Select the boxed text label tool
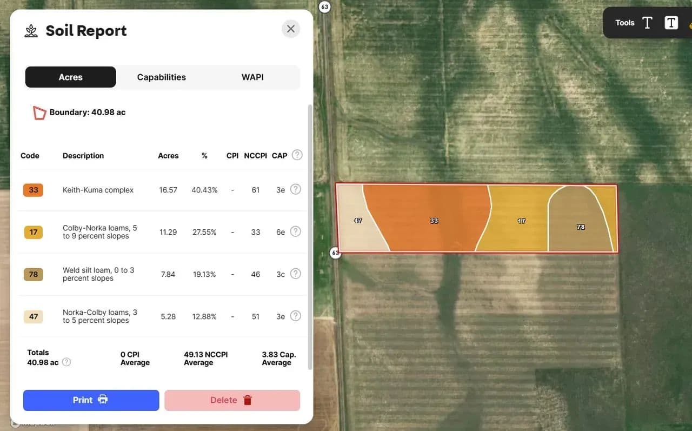This screenshot has height=431, width=692. pos(671,23)
